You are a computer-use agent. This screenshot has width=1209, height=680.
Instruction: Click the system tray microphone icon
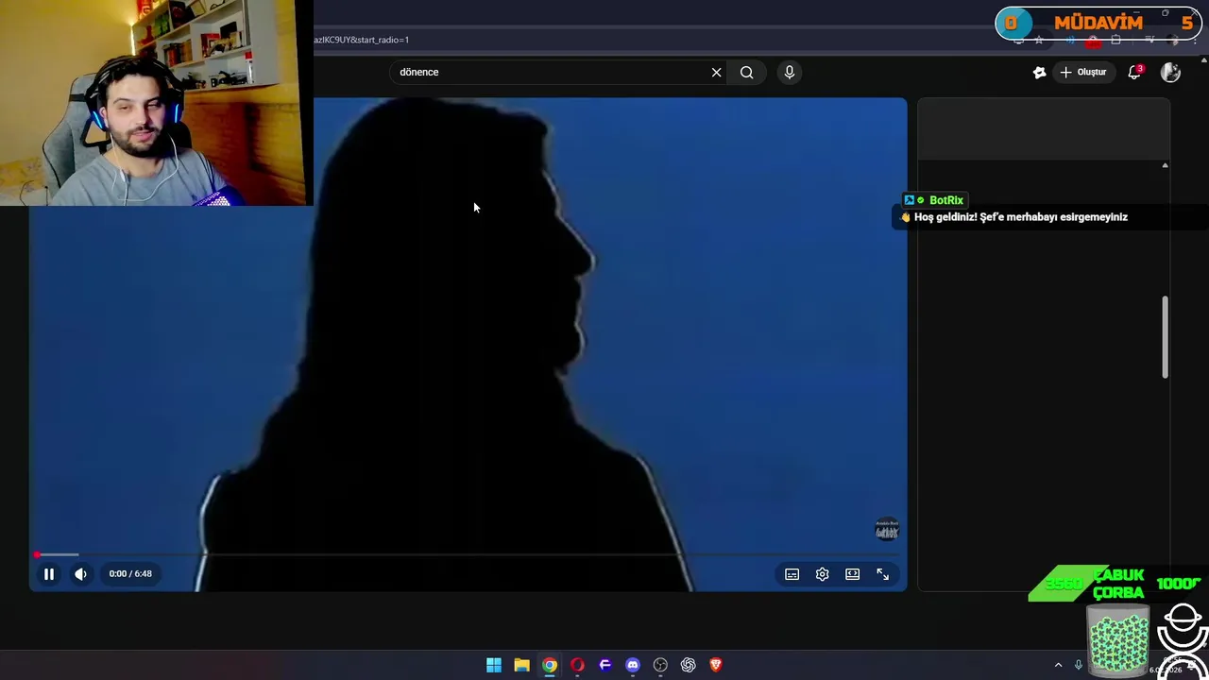click(1078, 665)
